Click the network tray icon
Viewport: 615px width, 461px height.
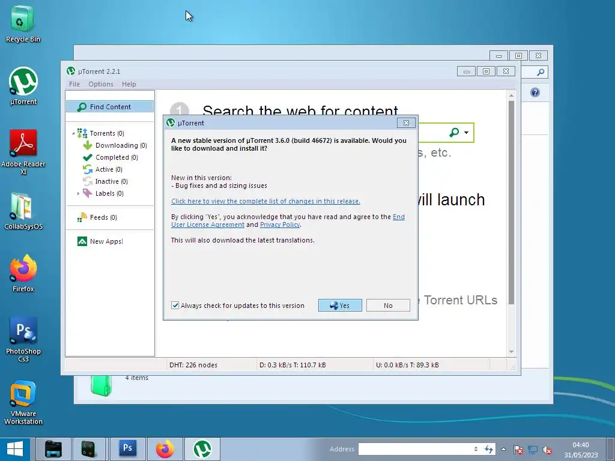pyautogui.click(x=533, y=449)
